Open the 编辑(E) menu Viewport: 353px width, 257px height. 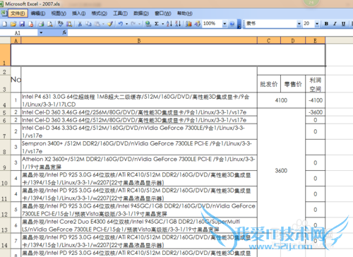click(x=38, y=13)
